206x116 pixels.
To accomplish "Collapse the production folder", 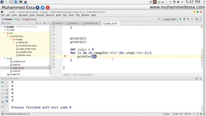I will pyautogui.click(x=8, y=36).
